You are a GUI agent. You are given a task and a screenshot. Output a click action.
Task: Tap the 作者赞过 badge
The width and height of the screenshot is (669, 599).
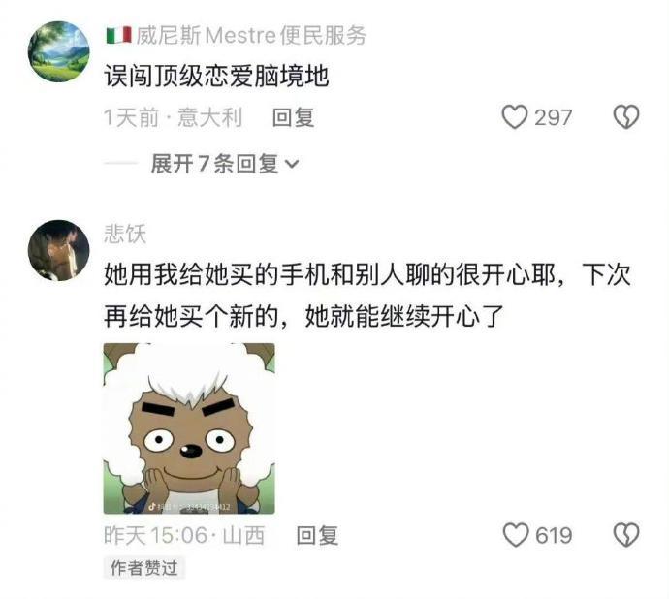click(143, 568)
